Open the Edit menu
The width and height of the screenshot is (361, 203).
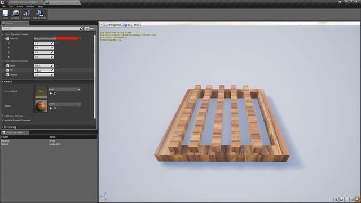(11, 6)
